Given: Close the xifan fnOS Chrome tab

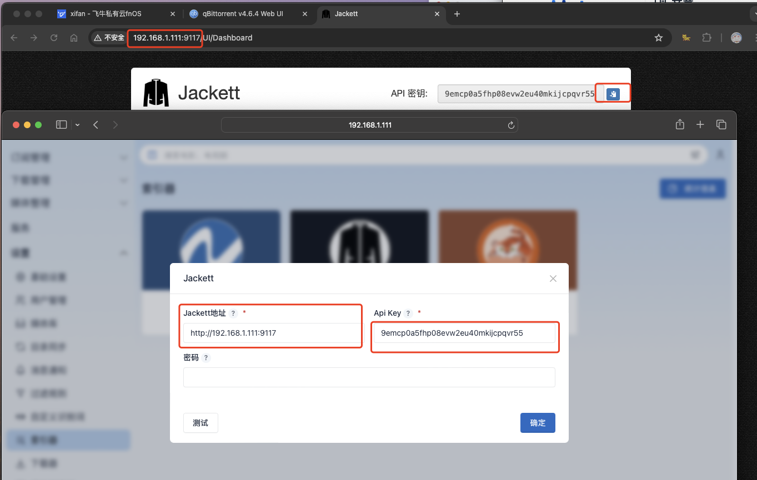Looking at the screenshot, I should click(x=173, y=14).
